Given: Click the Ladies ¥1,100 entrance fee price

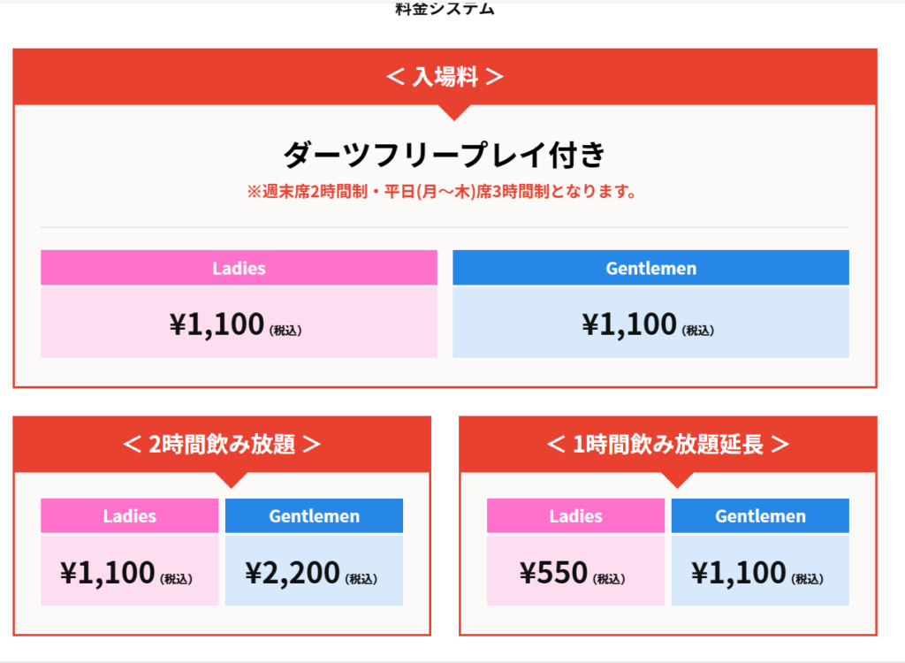Looking at the screenshot, I should 235,324.
